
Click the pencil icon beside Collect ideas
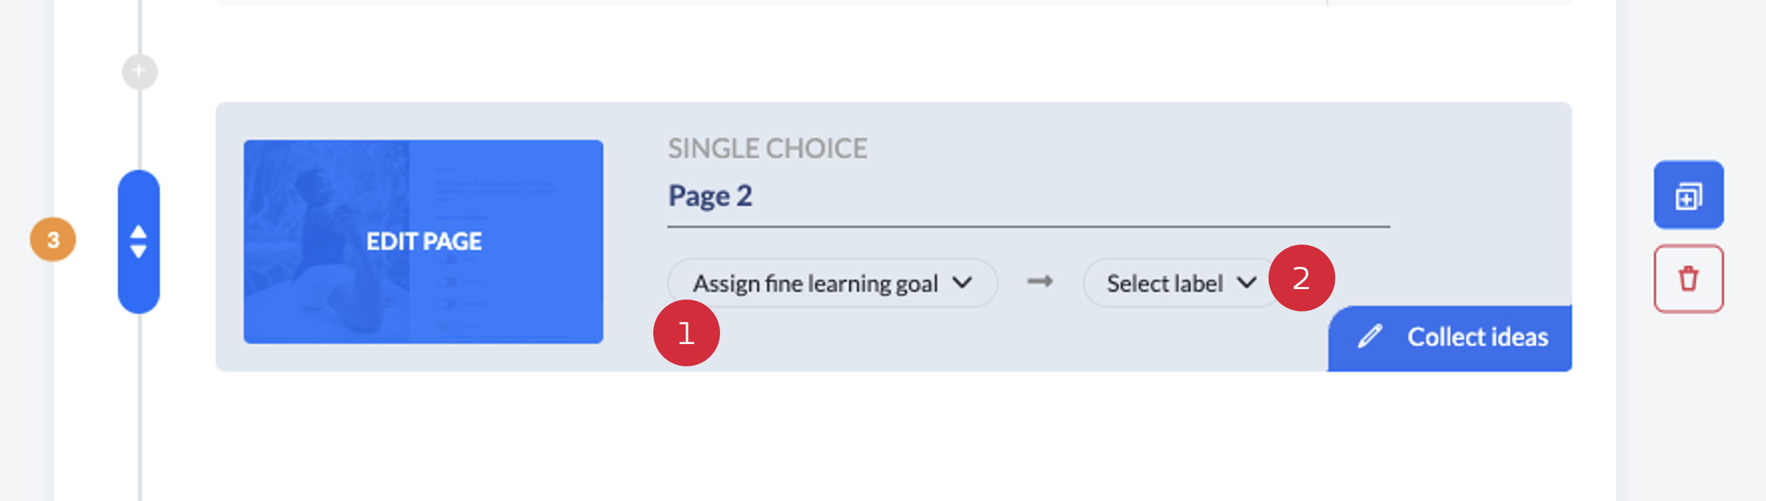(1370, 337)
